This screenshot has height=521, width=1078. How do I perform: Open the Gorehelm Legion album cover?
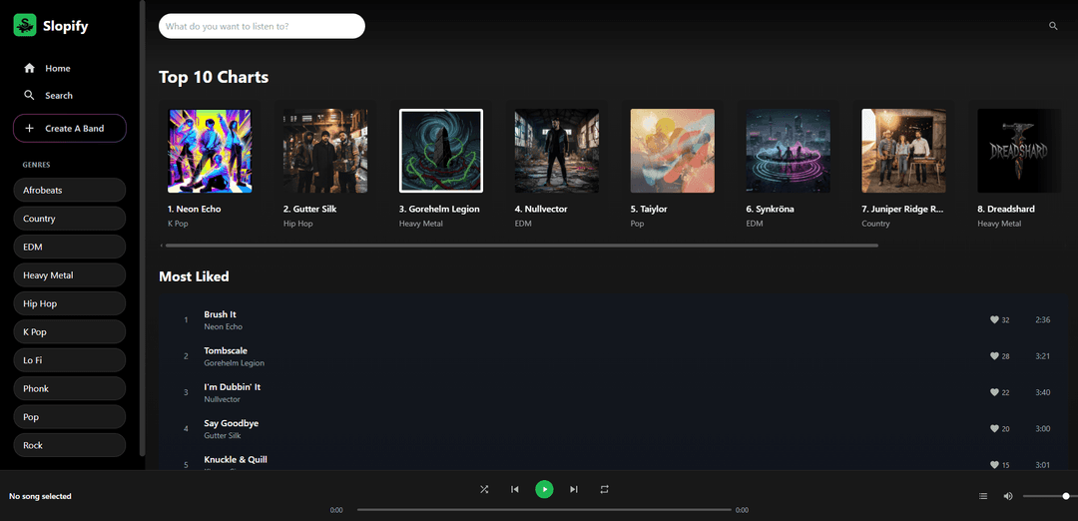441,151
